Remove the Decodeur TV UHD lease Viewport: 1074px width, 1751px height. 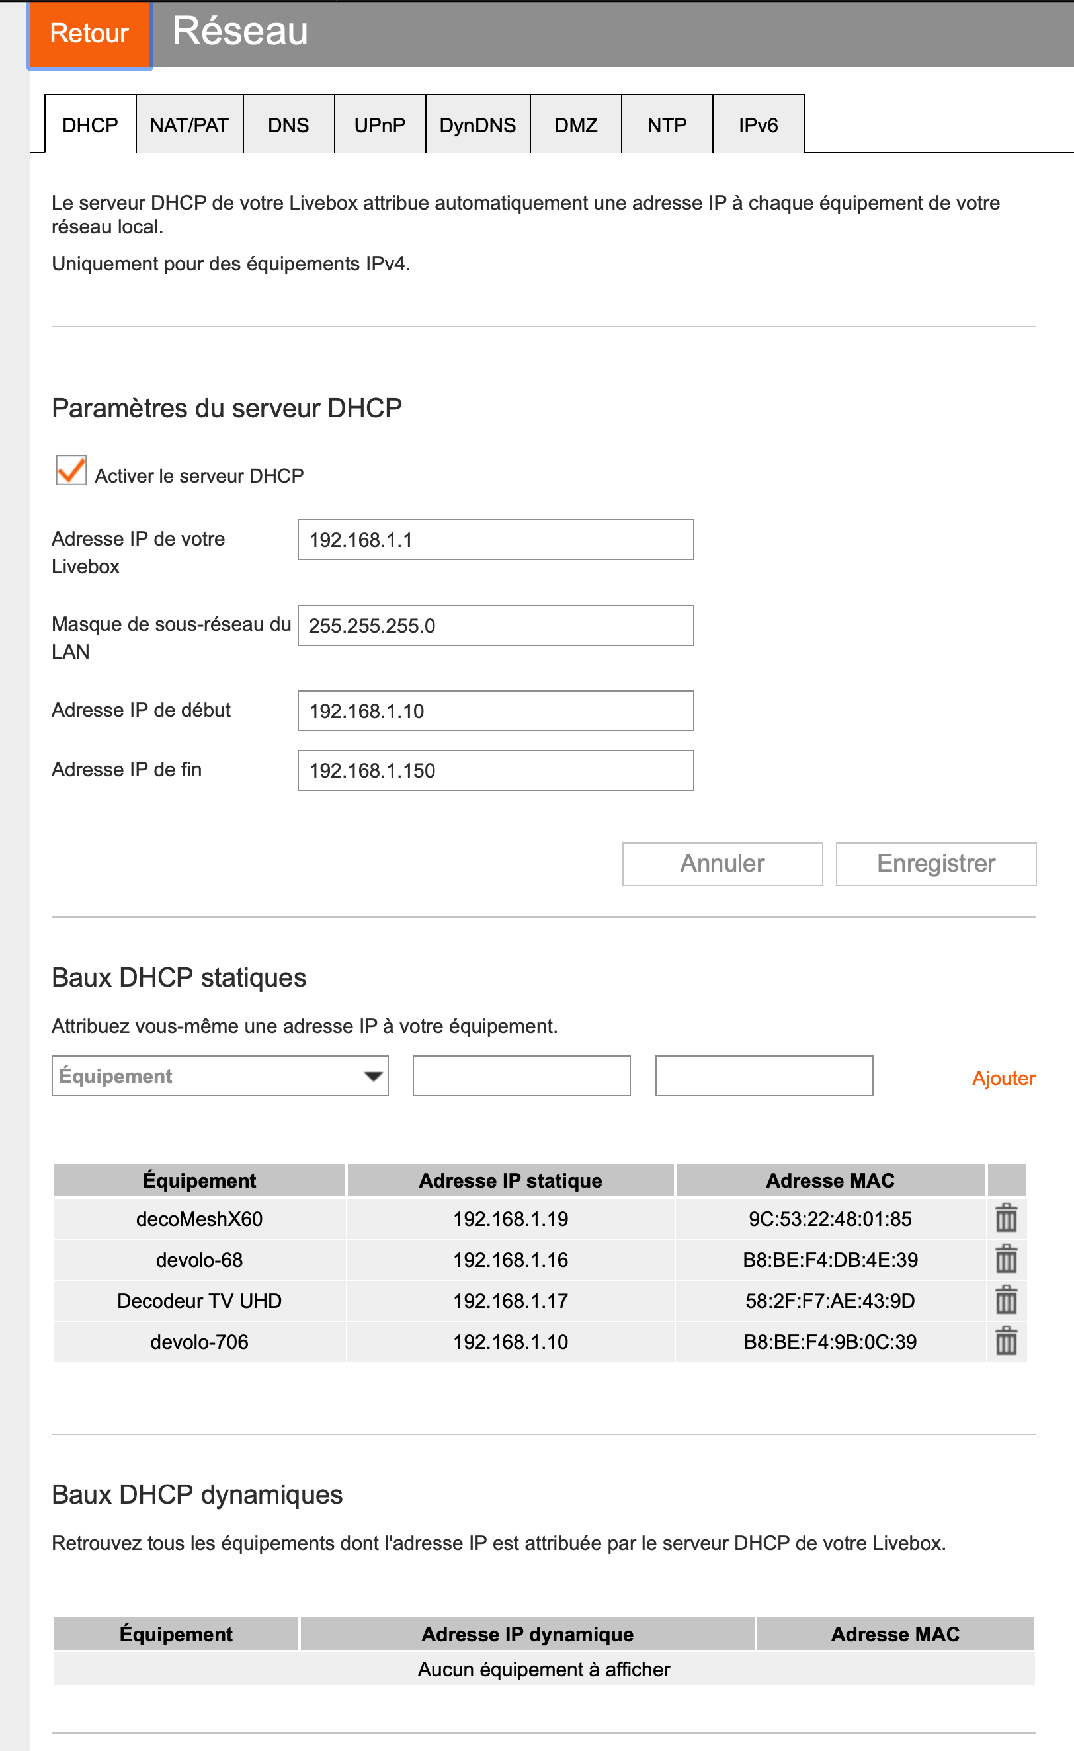(x=1006, y=1301)
